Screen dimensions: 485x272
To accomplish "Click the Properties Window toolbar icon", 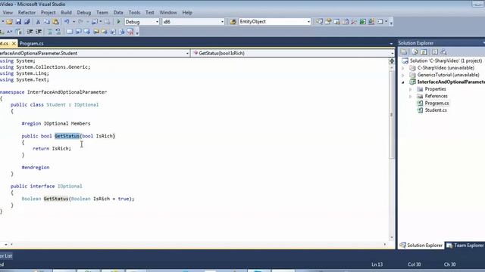I will [328, 22].
